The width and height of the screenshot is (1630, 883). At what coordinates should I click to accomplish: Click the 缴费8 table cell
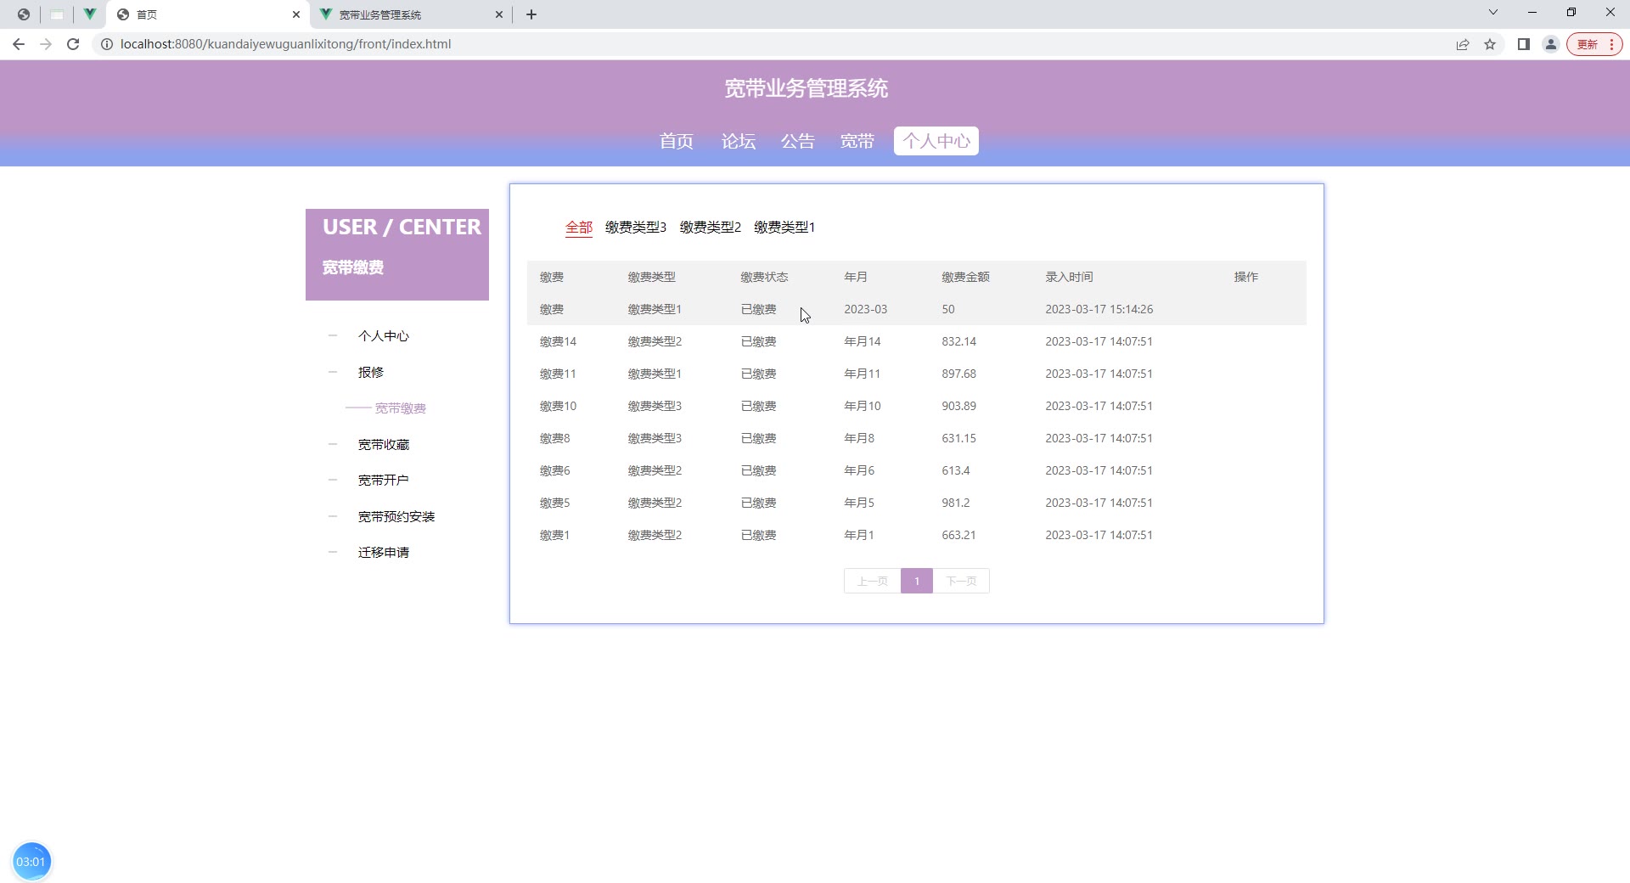pos(555,438)
